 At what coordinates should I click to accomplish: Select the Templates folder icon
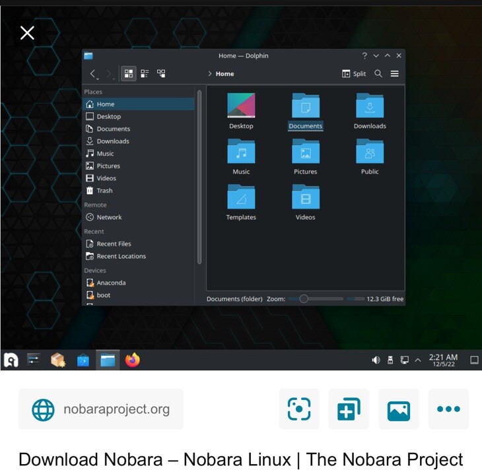(x=241, y=197)
